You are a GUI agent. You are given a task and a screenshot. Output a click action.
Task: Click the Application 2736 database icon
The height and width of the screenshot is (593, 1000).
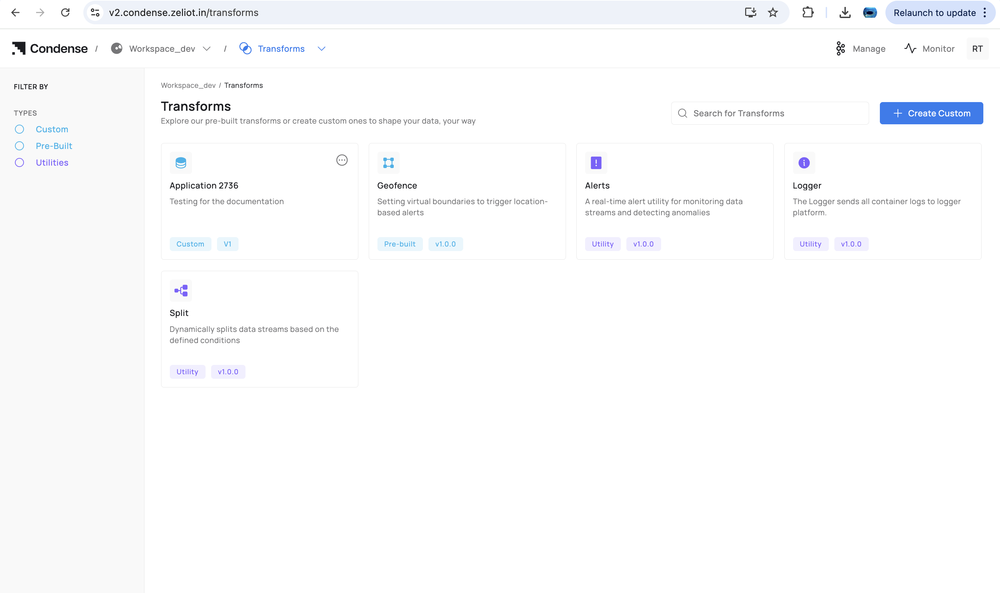(181, 162)
